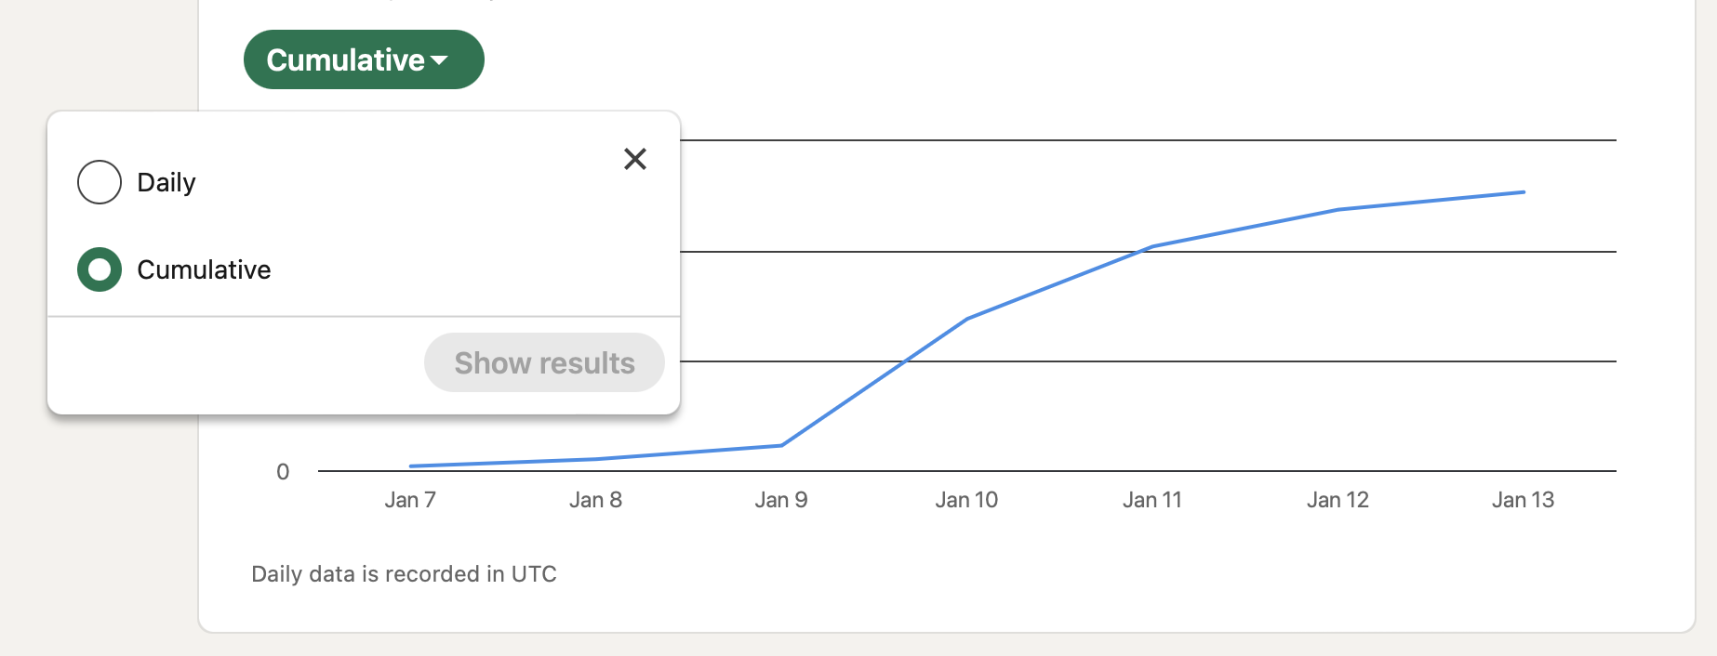The height and width of the screenshot is (656, 1717).
Task: Click the Jan 11 axis label
Action: 1151,500
